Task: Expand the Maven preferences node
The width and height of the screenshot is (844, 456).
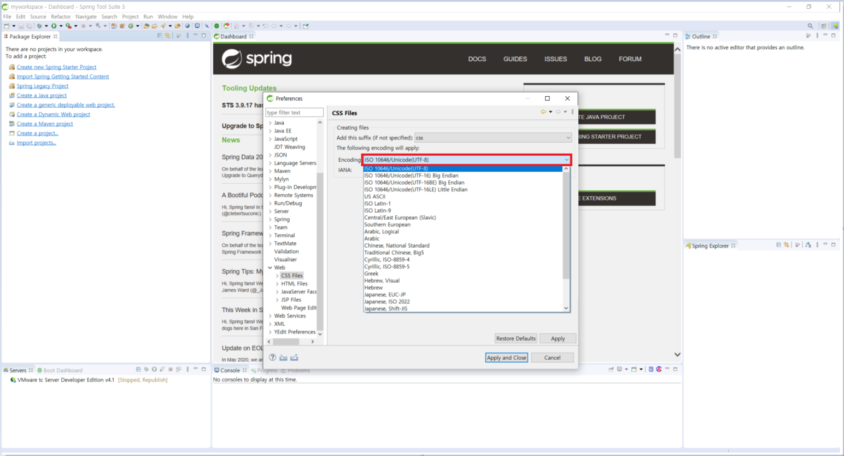Action: pyautogui.click(x=270, y=171)
